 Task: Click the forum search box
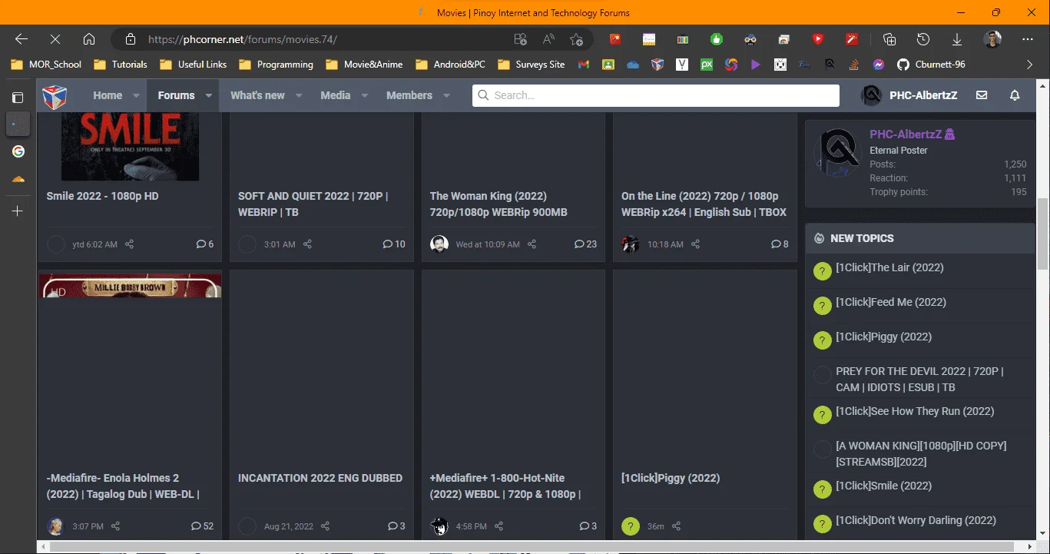click(656, 95)
